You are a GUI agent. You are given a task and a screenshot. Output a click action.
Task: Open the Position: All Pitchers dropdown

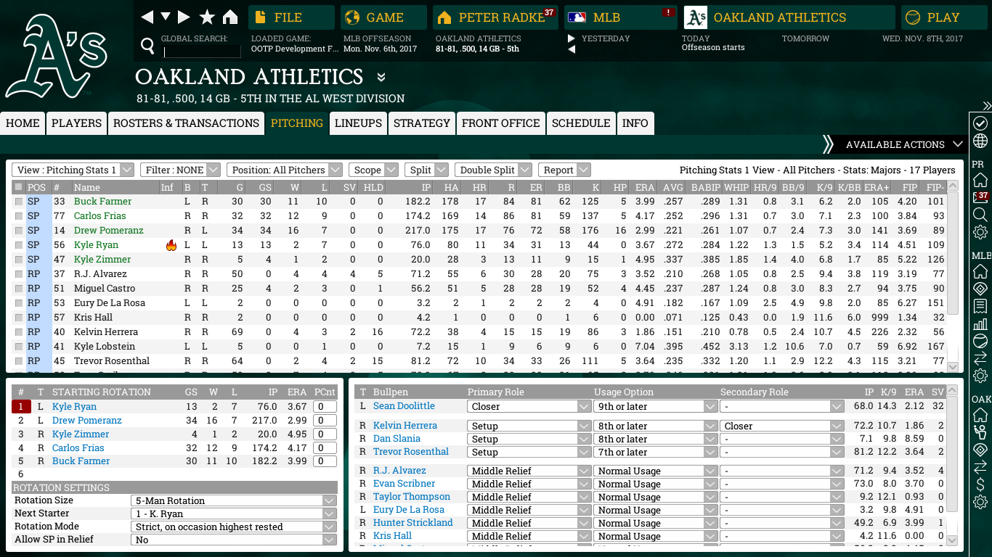pos(284,170)
